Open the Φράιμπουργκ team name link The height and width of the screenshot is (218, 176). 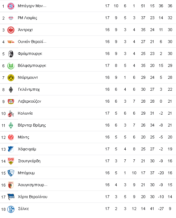click(30, 54)
